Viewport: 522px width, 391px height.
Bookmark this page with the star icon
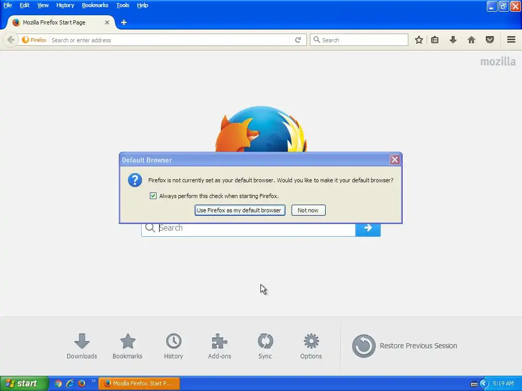(x=419, y=40)
